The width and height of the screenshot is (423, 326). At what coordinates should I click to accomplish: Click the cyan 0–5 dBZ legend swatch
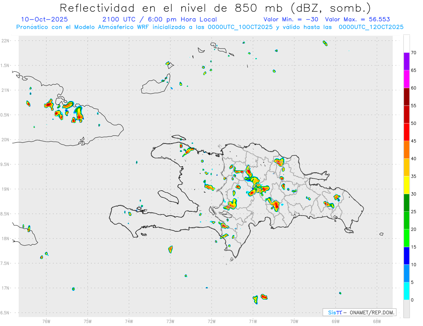(406, 291)
